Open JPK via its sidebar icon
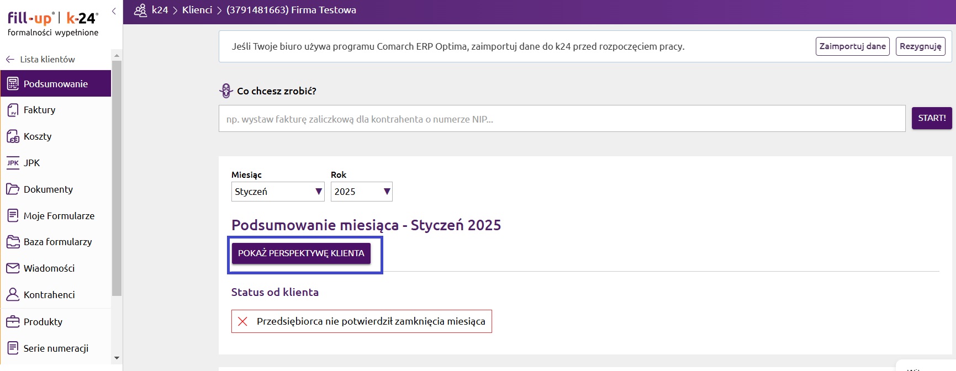Screen dimensions: 956x371 pyautogui.click(x=13, y=163)
